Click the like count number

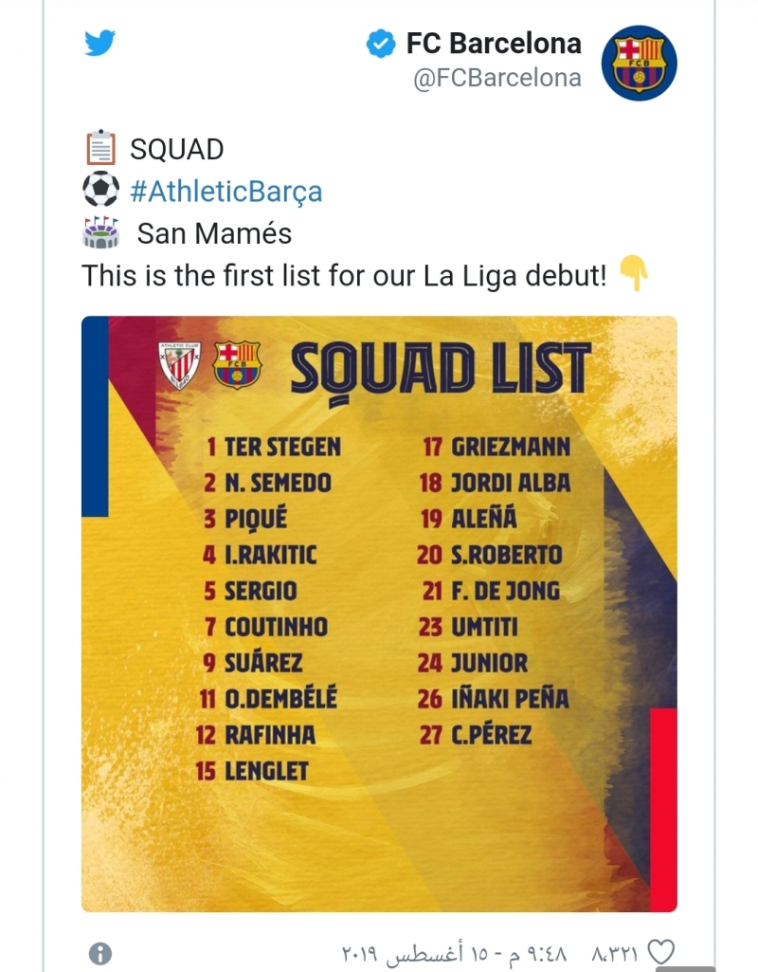pos(616,951)
